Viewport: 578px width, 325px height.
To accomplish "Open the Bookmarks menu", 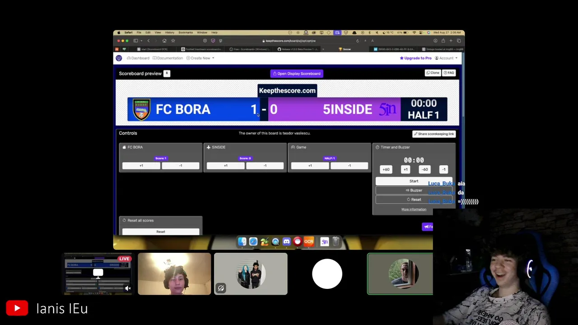I will pos(186,32).
